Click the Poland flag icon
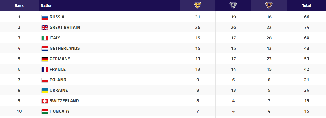Image resolution: width=326 pixels, height=118 pixels. pos(45,80)
